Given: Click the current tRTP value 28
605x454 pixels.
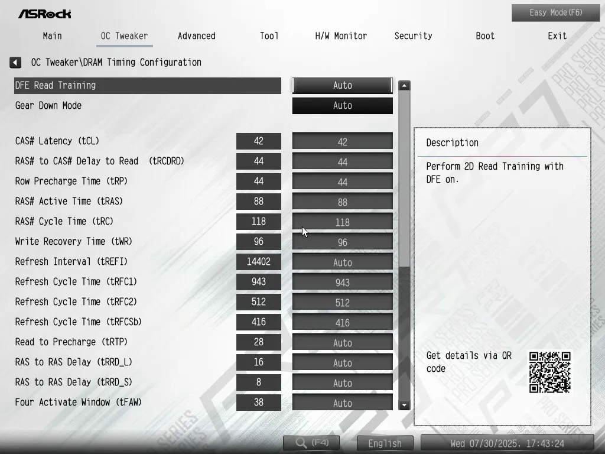Looking at the screenshot, I should 259,342.
